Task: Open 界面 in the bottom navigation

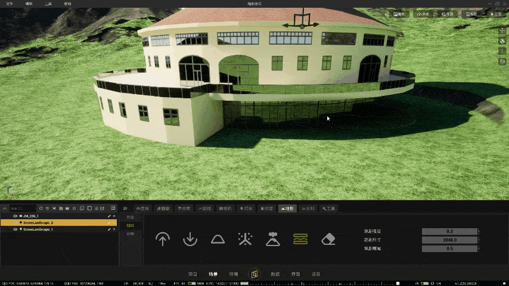Action: [x=296, y=274]
